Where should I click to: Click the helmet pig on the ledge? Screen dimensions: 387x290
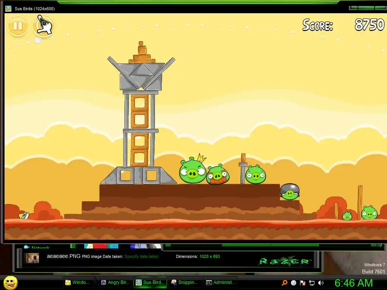[x=290, y=191]
